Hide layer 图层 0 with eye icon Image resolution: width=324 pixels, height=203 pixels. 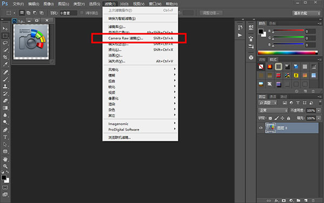[261, 128]
